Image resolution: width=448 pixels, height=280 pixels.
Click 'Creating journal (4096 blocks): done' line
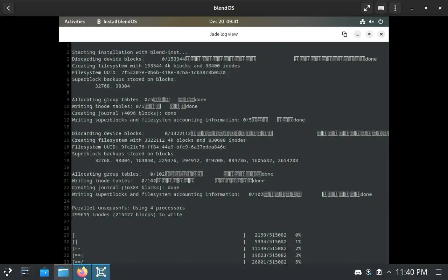124,113
